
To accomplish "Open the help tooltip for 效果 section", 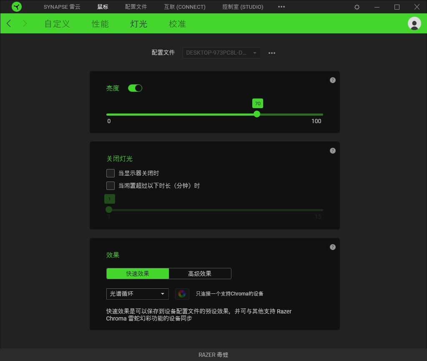I will [332, 247].
